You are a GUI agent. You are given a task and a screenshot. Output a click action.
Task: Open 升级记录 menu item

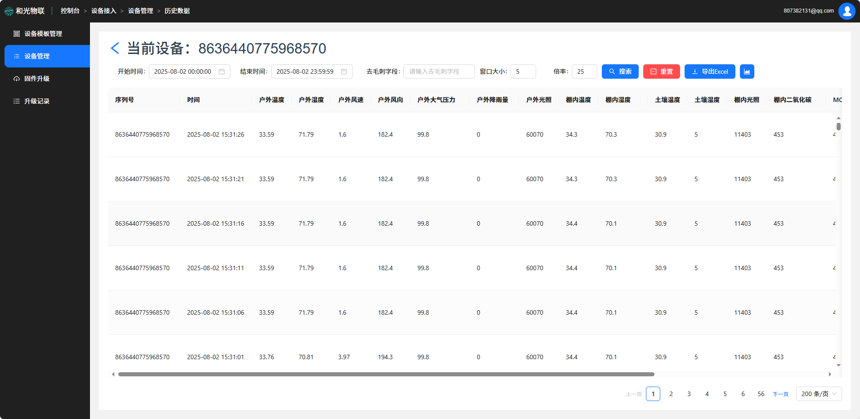pyautogui.click(x=45, y=101)
